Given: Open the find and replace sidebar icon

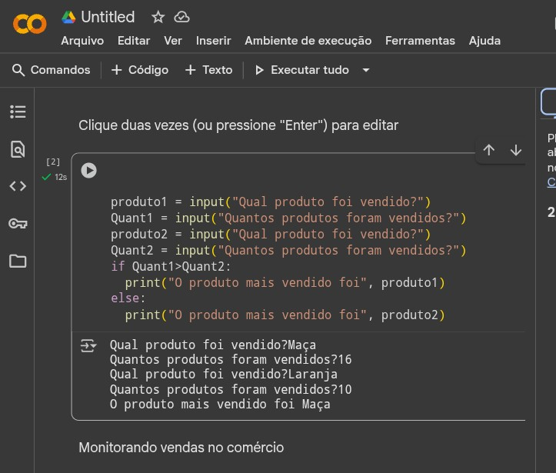Looking at the screenshot, I should point(18,149).
